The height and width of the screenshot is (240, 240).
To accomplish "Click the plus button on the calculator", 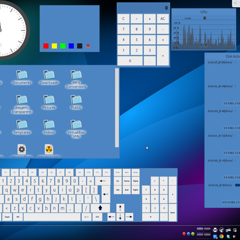I will 163,40.
